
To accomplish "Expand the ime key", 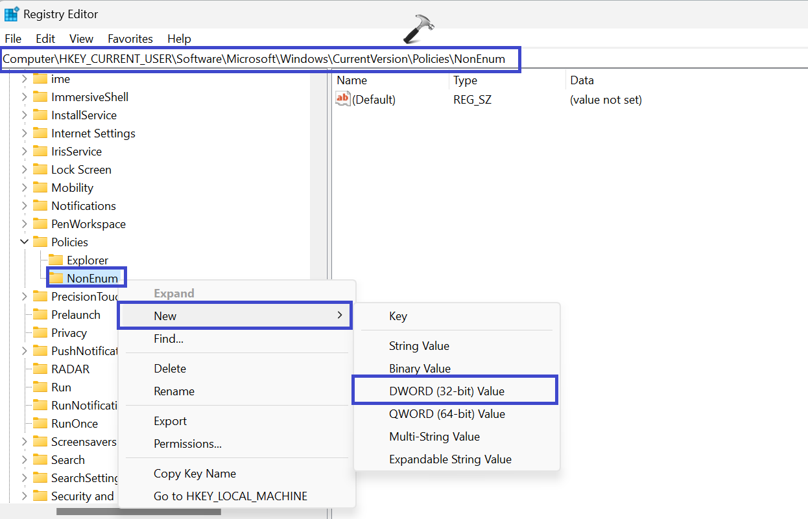I will [25, 79].
